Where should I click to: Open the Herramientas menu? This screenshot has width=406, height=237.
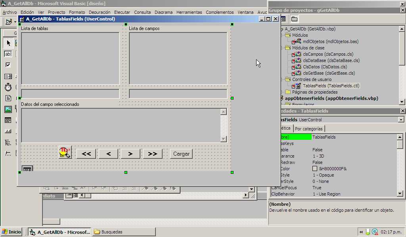189,12
